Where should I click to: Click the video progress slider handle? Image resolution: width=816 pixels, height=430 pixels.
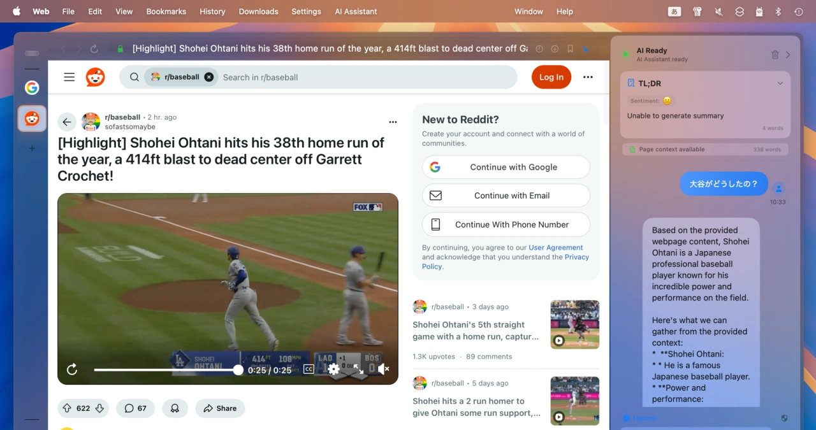click(x=238, y=369)
